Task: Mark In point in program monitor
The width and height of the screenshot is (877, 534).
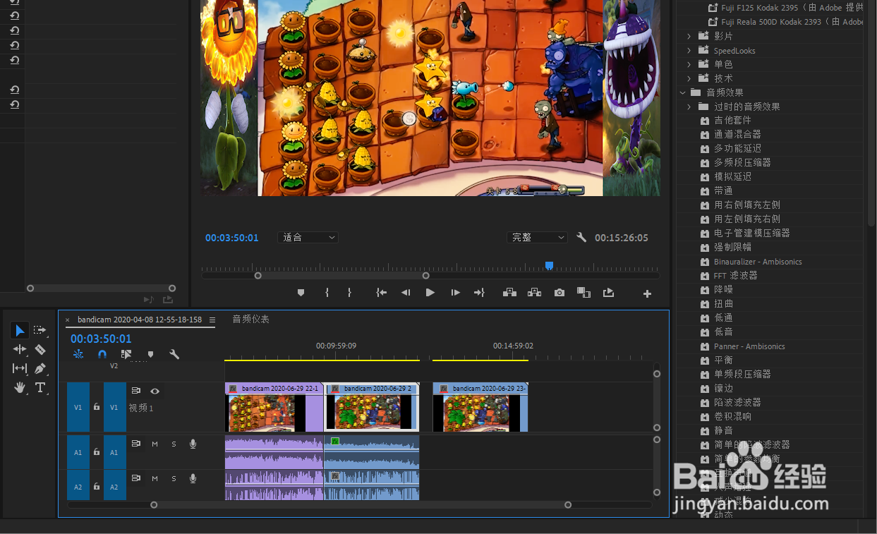Action: point(327,293)
